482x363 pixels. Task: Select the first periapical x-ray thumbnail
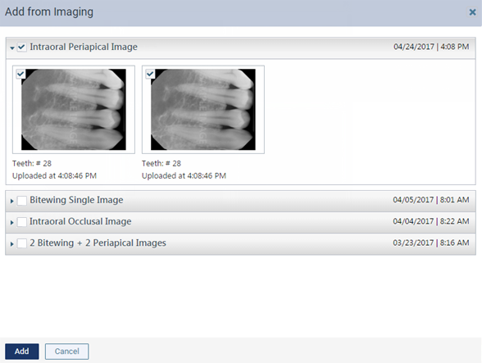tap(74, 110)
